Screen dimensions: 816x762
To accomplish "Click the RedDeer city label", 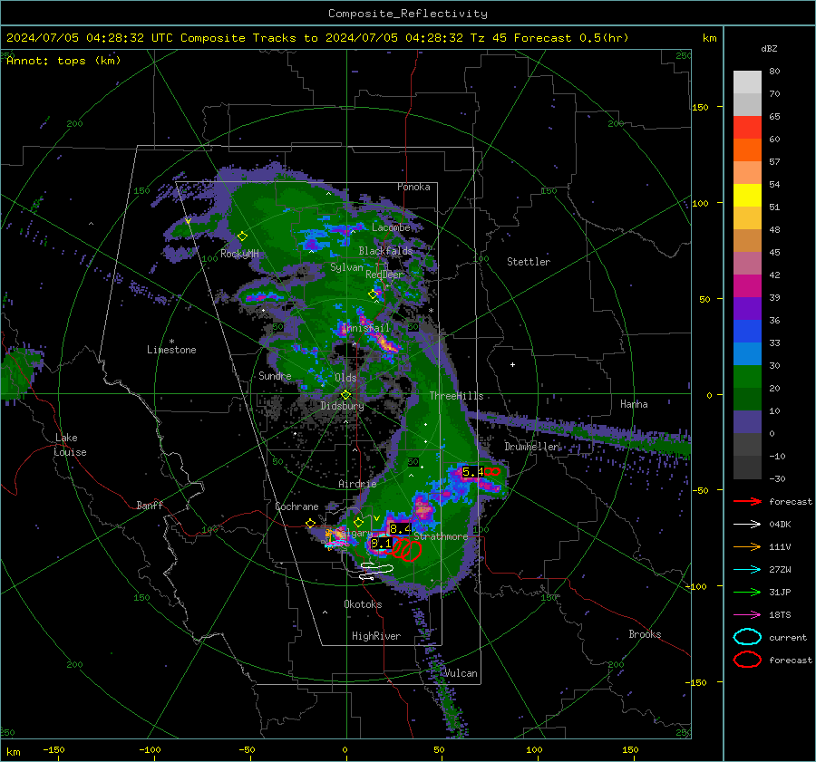I will pos(384,275).
